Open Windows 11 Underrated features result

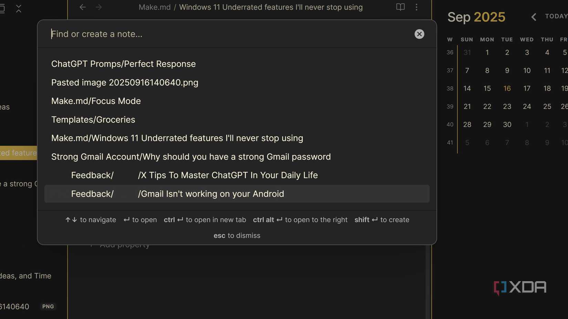237,138
